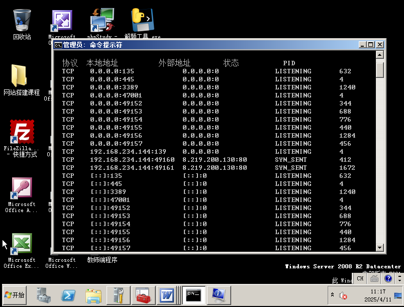Screen dimensions: 404x307
Task: Click the 开始 Start button
Action: pos(15,295)
